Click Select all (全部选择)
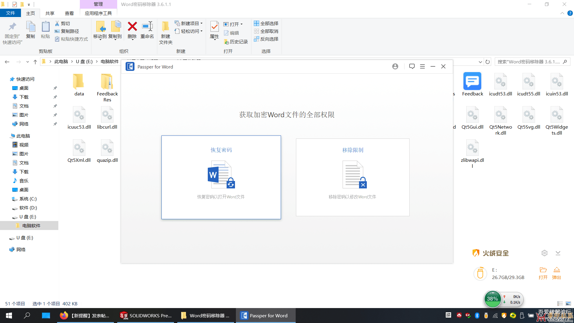This screenshot has height=323, width=574. 266,23
